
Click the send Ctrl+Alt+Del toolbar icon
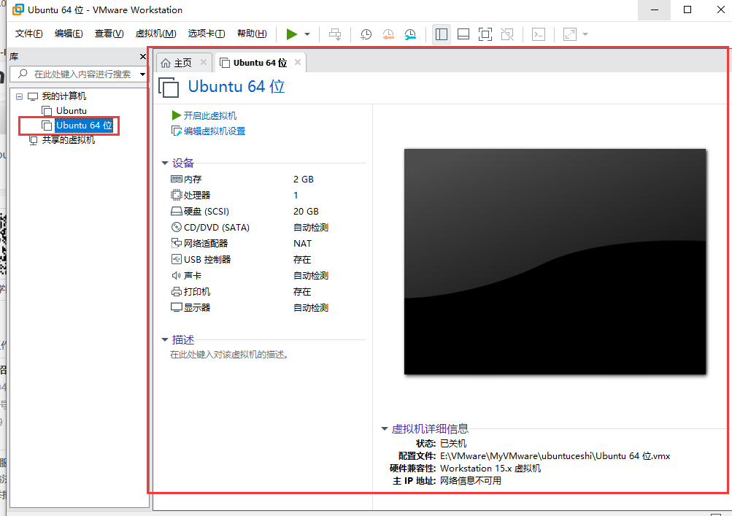(335, 34)
